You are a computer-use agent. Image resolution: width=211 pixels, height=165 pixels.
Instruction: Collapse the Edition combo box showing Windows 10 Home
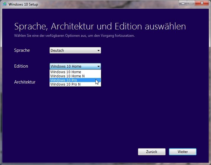(75, 66)
